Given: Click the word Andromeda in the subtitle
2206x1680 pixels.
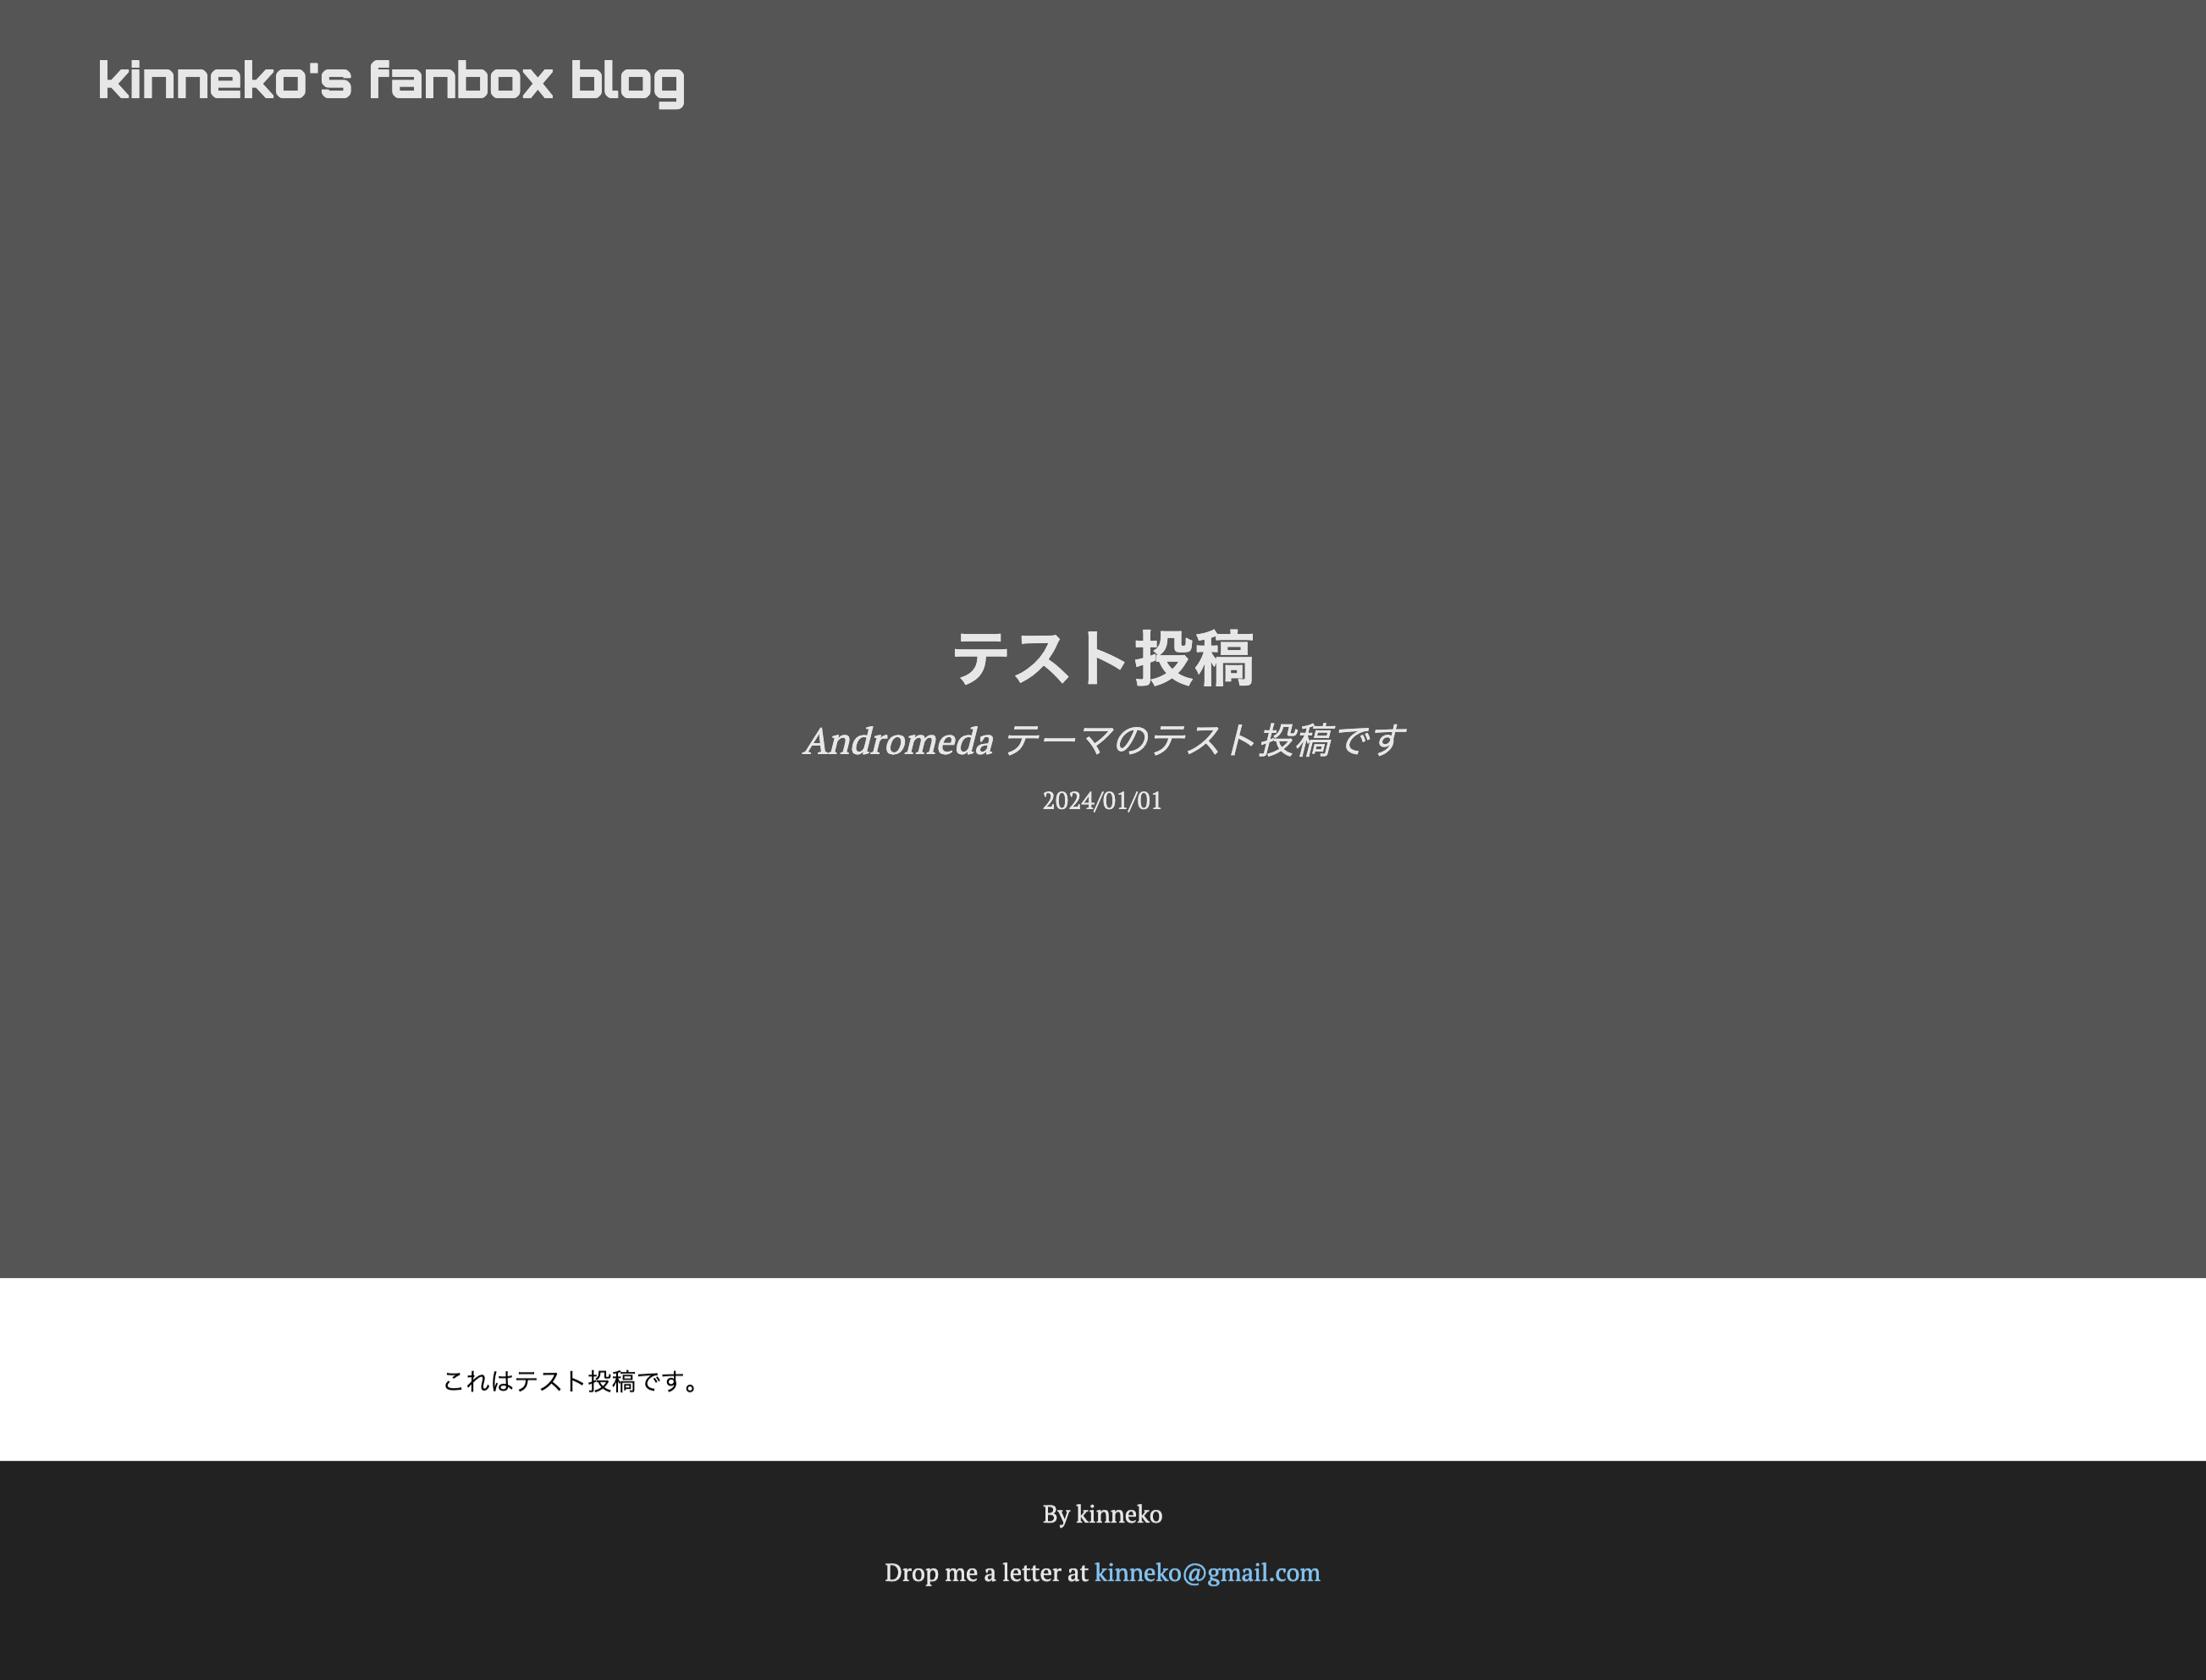Looking at the screenshot, I should (x=899, y=741).
